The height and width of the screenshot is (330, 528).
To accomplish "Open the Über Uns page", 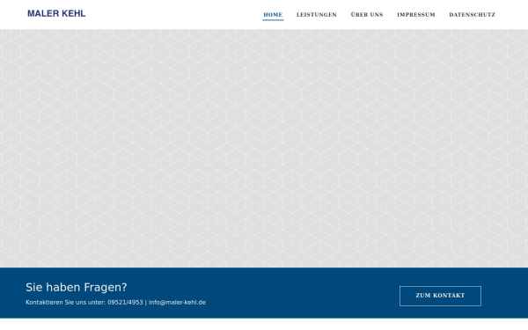I will pos(367,14).
